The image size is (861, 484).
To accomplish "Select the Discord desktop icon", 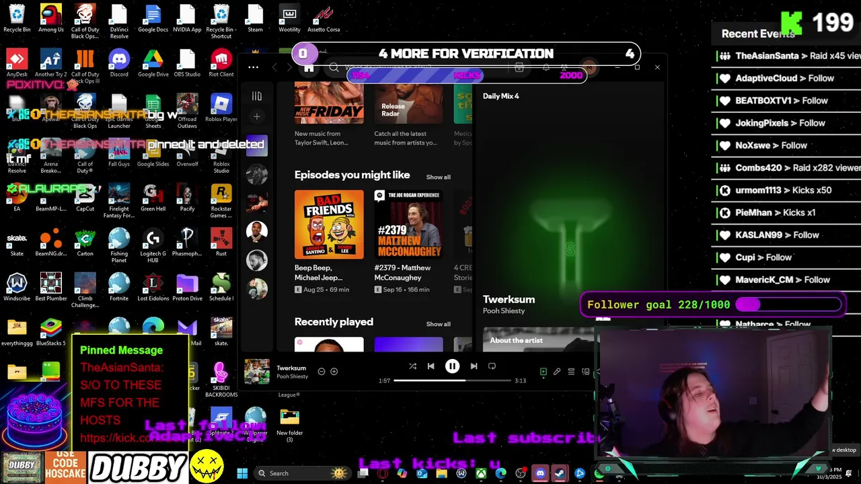I will coord(119,63).
